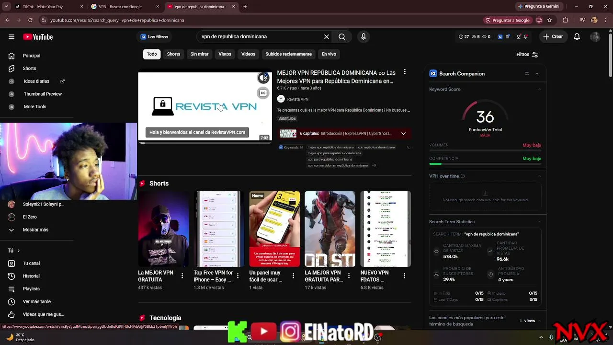The height and width of the screenshot is (345, 613).
Task: Copy the video keywords list
Action: 409,148
